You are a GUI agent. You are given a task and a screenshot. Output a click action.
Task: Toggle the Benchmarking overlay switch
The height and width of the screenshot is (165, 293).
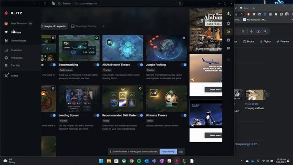click(x=97, y=65)
